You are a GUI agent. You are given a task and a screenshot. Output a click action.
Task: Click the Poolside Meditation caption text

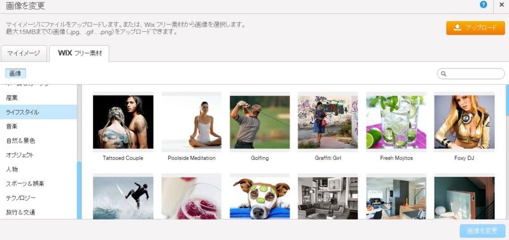tap(192, 158)
